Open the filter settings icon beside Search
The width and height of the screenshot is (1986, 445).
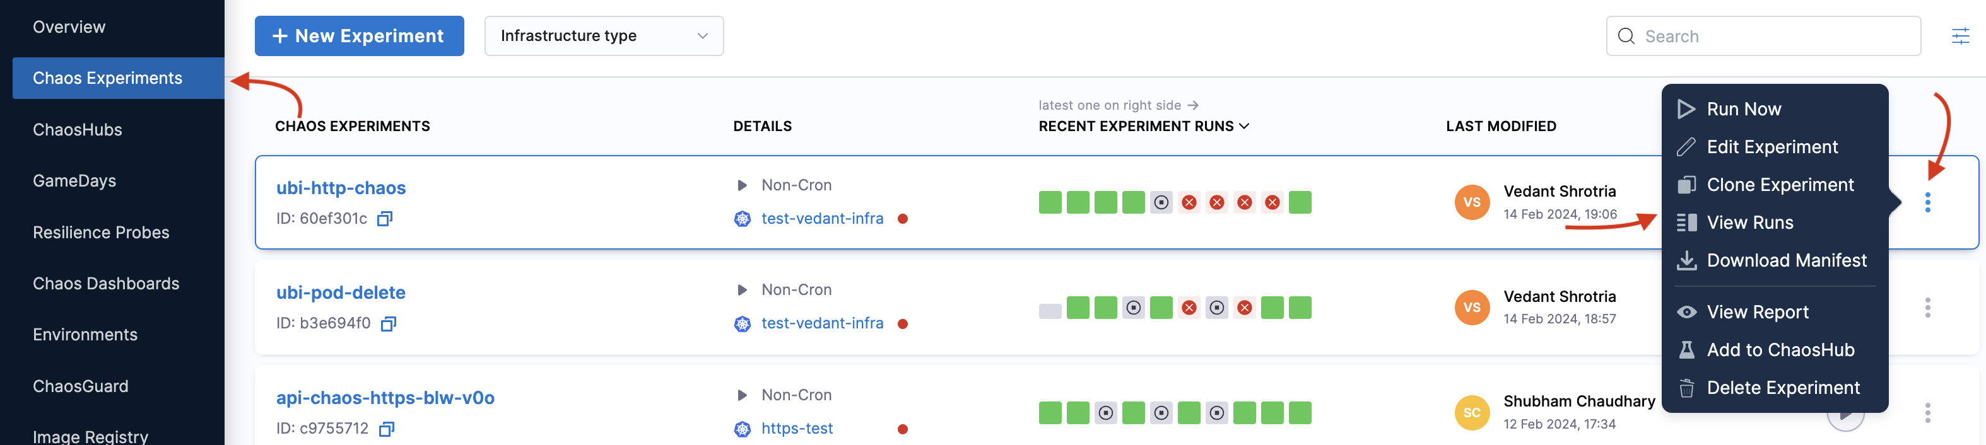[1960, 36]
